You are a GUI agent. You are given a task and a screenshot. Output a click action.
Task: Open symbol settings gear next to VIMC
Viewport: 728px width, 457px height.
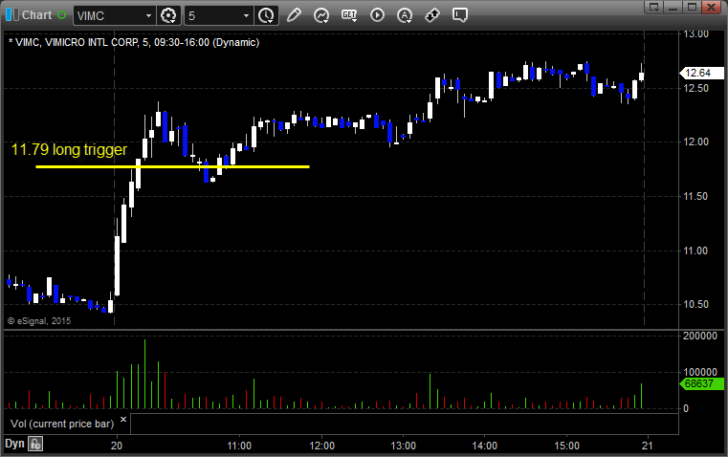pyautogui.click(x=168, y=15)
